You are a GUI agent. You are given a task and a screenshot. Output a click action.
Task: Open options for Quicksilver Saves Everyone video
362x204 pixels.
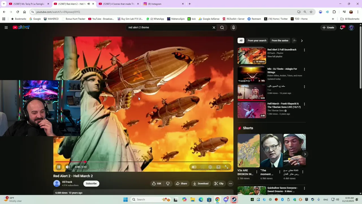pos(304,188)
